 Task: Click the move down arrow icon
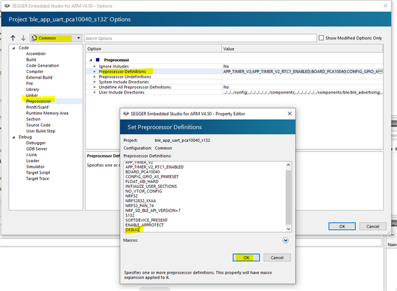pyautogui.click(x=24, y=38)
